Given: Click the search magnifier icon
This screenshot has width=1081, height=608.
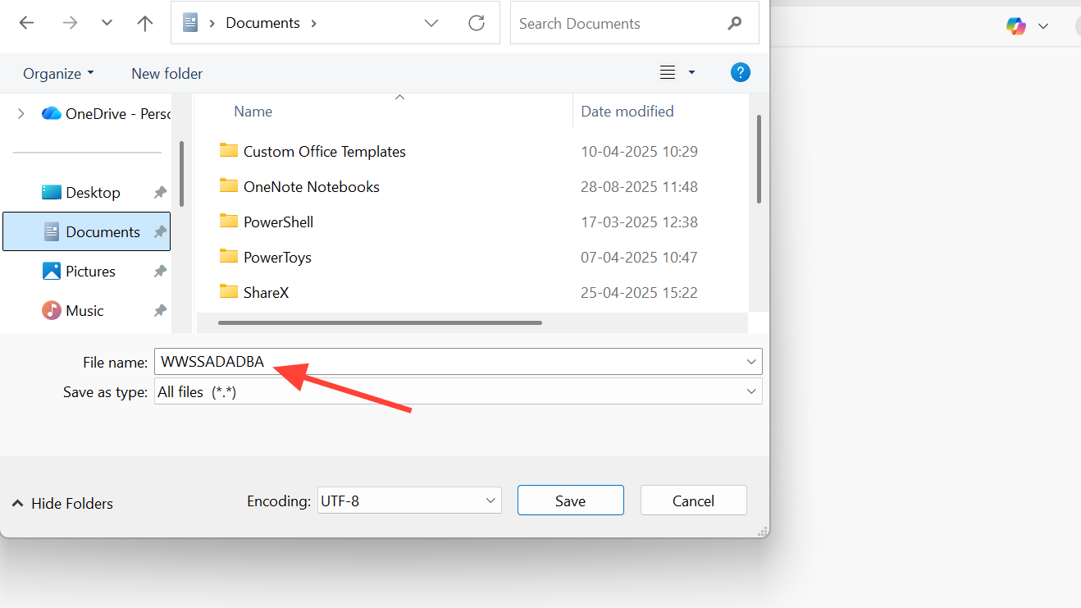Looking at the screenshot, I should tap(734, 23).
